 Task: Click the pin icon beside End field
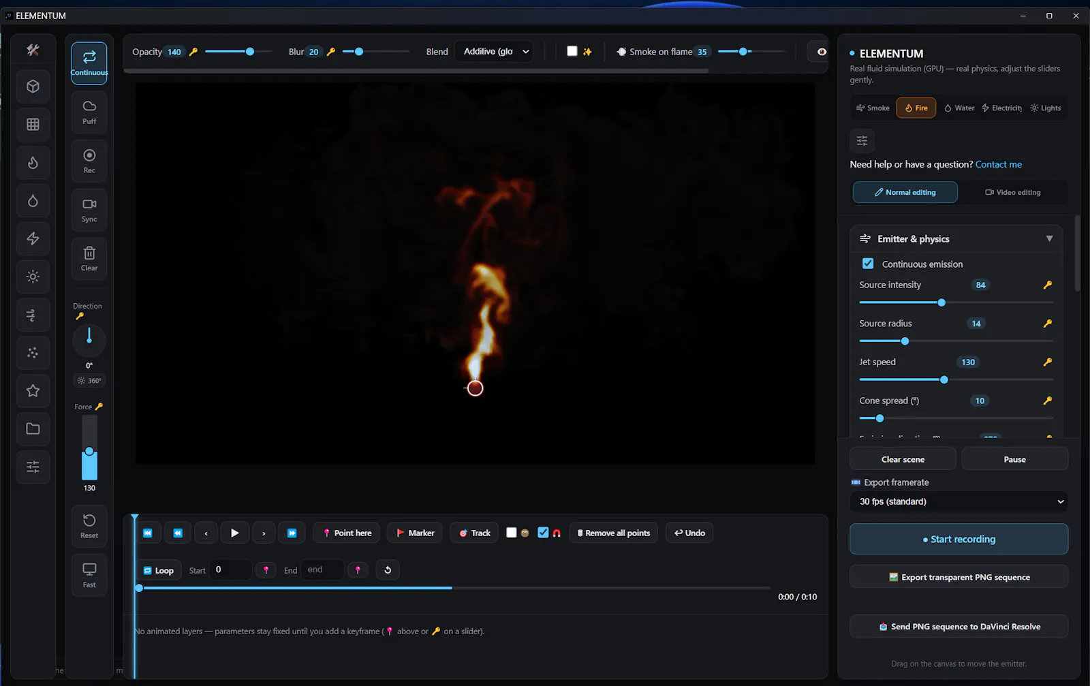tap(358, 570)
